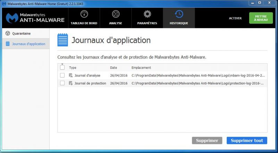278x153 pixels.
Task: Click the Journaux d'application sidebar notepad icon
Action: [x=8, y=44]
